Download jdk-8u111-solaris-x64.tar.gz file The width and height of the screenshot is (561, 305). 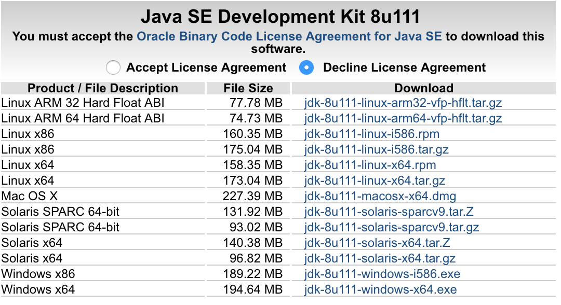(x=380, y=259)
